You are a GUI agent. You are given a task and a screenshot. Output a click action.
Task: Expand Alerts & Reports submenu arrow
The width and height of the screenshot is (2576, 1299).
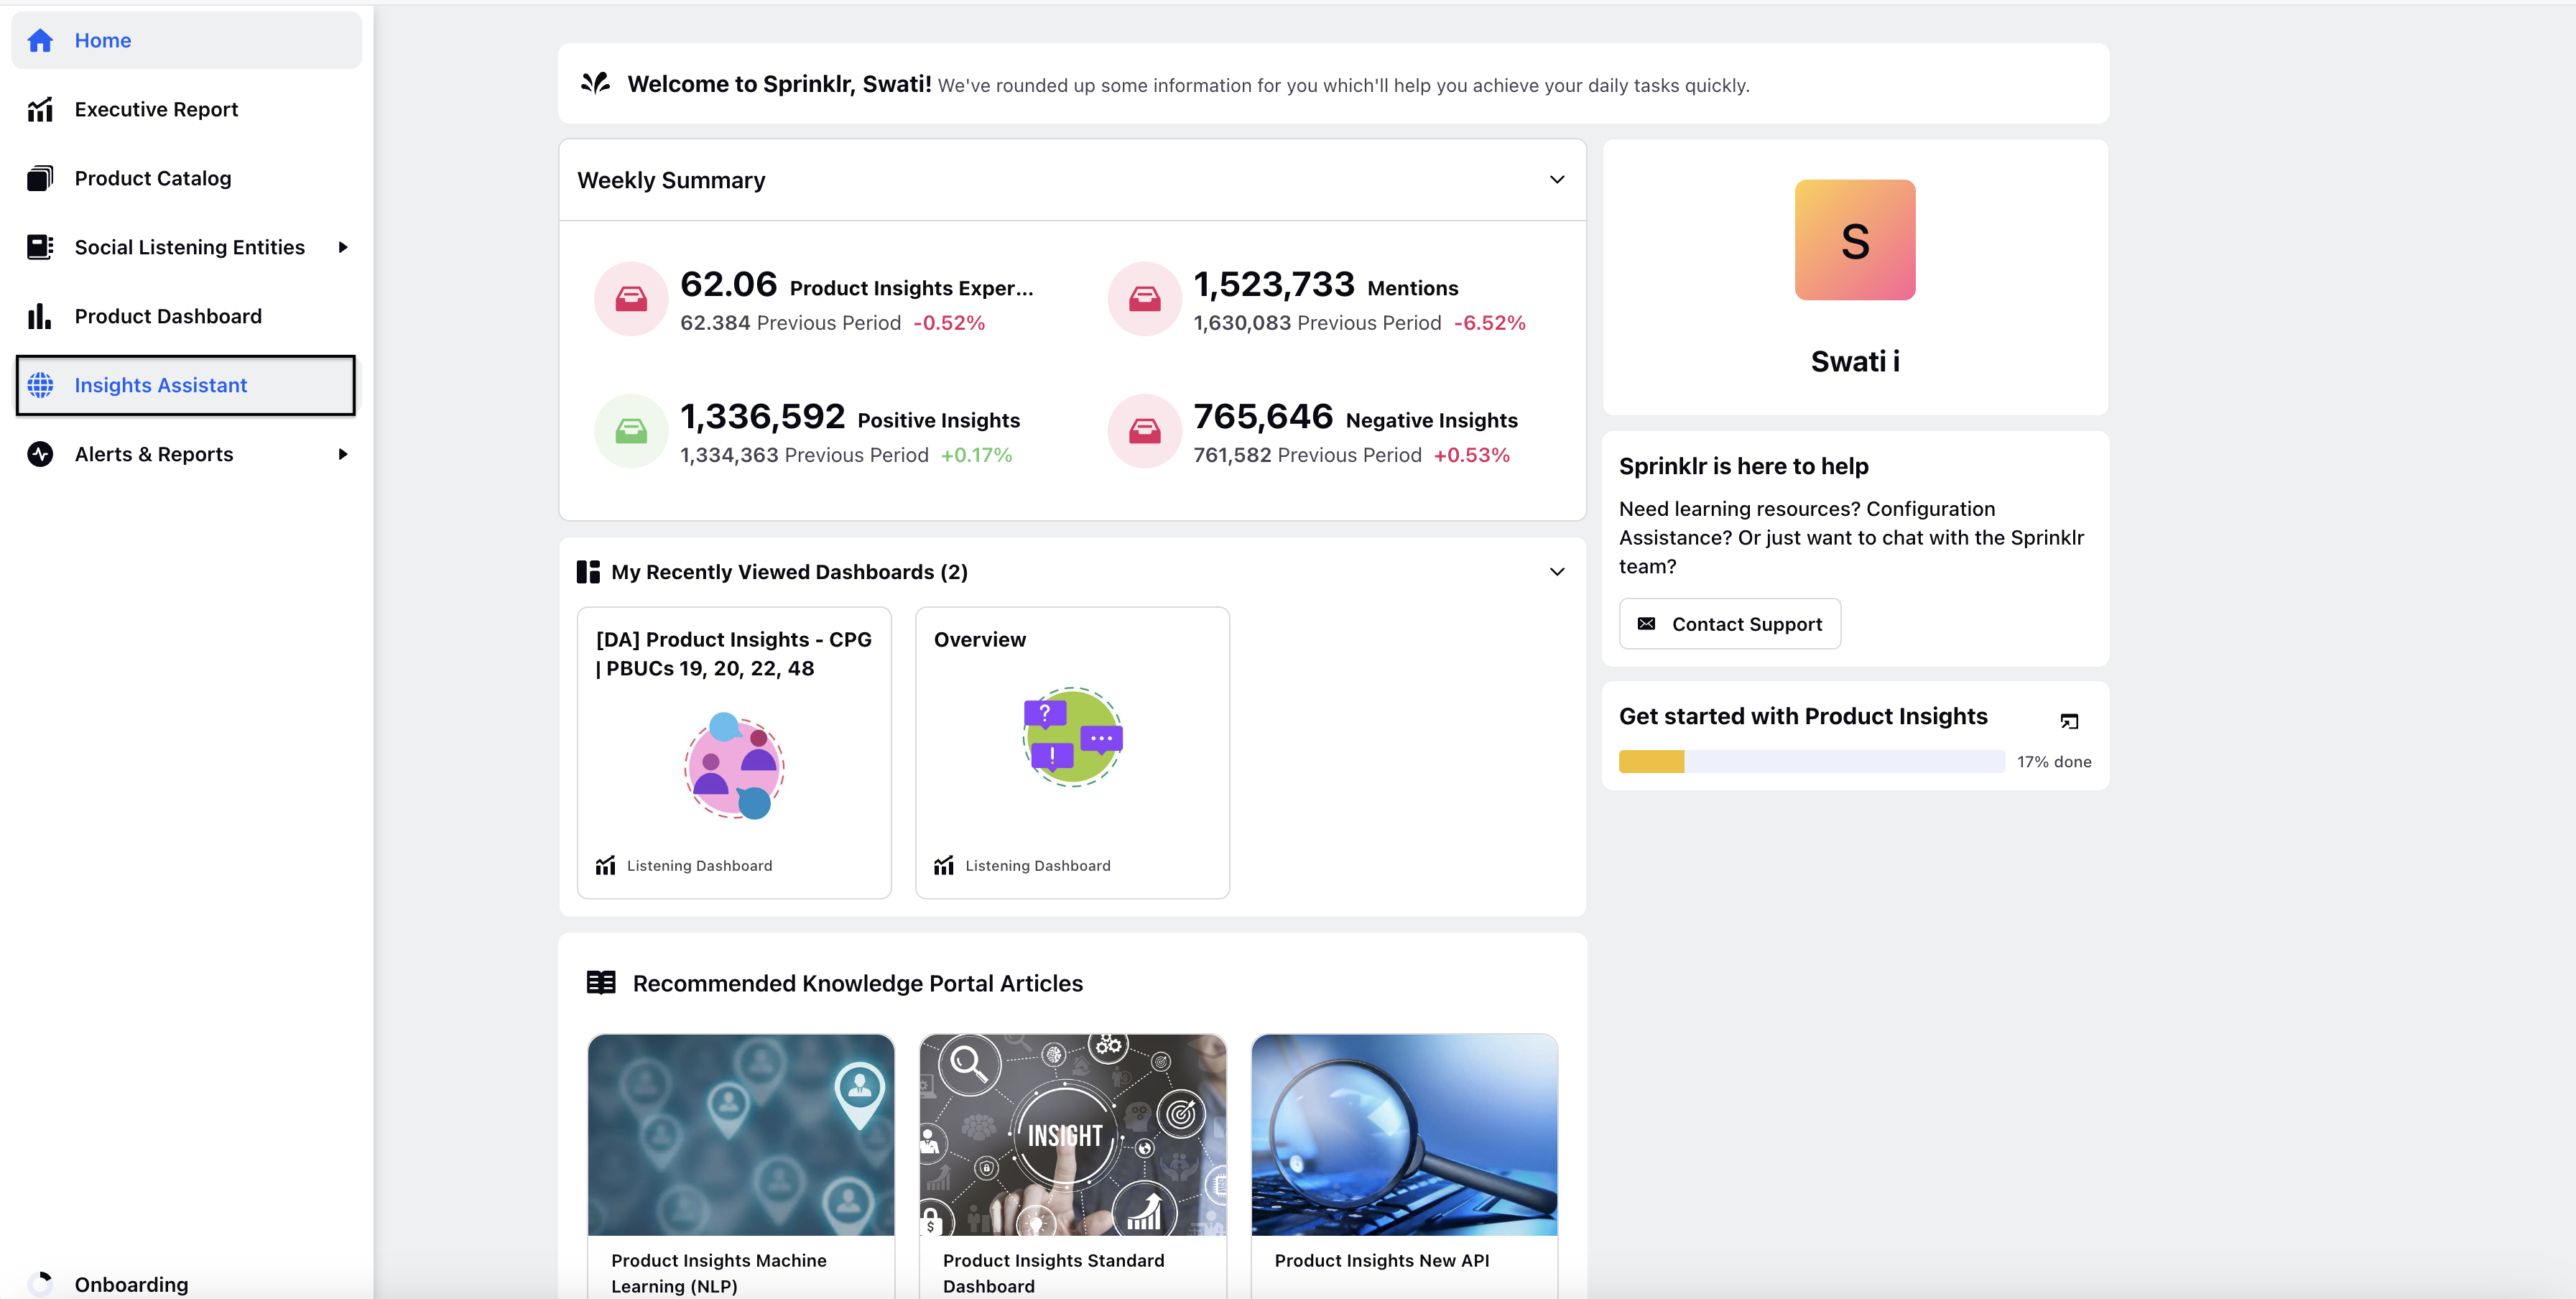[x=343, y=454]
